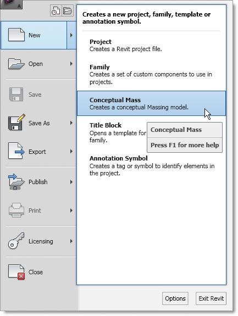The image size is (238, 316).
Task: Expand the Open submenu arrow
Action: click(71, 64)
